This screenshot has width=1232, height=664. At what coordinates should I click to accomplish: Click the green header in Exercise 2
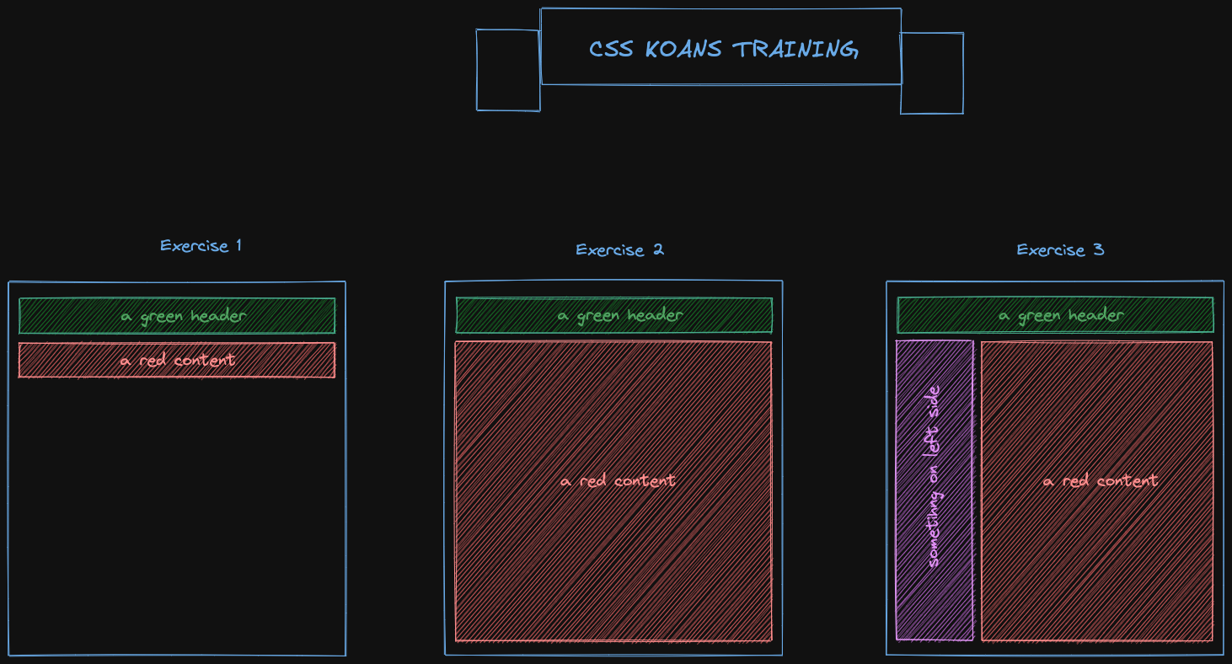coord(614,314)
